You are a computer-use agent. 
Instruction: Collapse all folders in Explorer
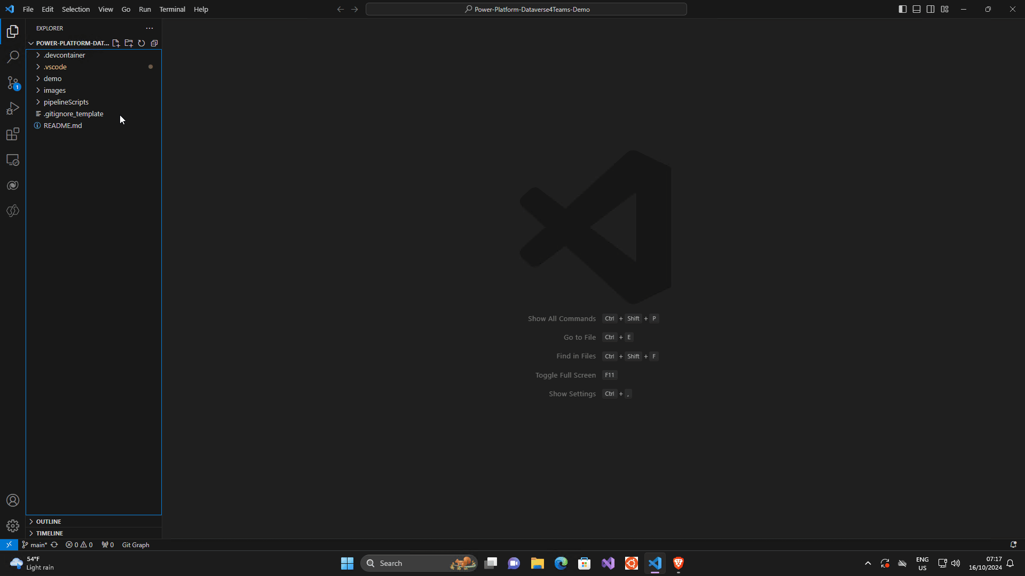[154, 43]
